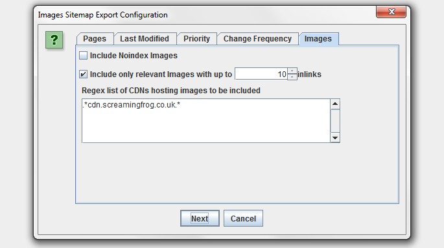This screenshot has width=444, height=248.
Task: Click the cdn.screamingfrog.co.uk regex line
Action: pos(132,105)
